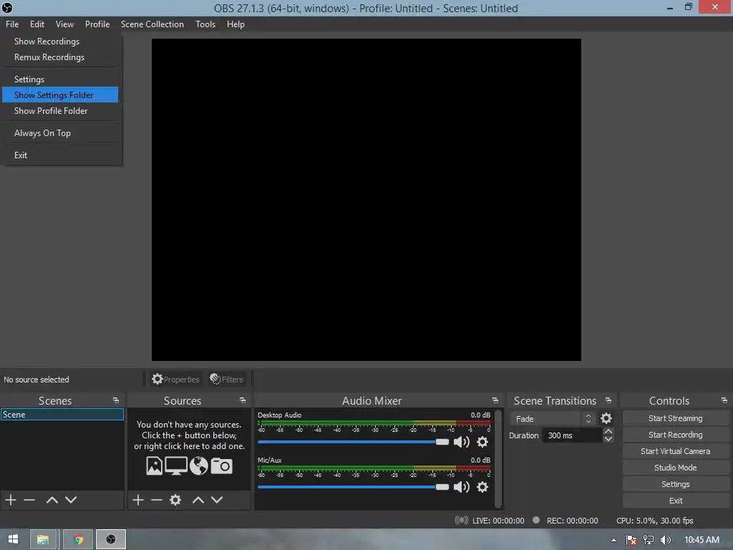This screenshot has width=733, height=550.
Task: Click the camera source icon
Action: click(222, 465)
